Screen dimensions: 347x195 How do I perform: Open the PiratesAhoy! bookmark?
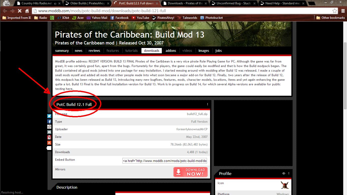point(163,18)
